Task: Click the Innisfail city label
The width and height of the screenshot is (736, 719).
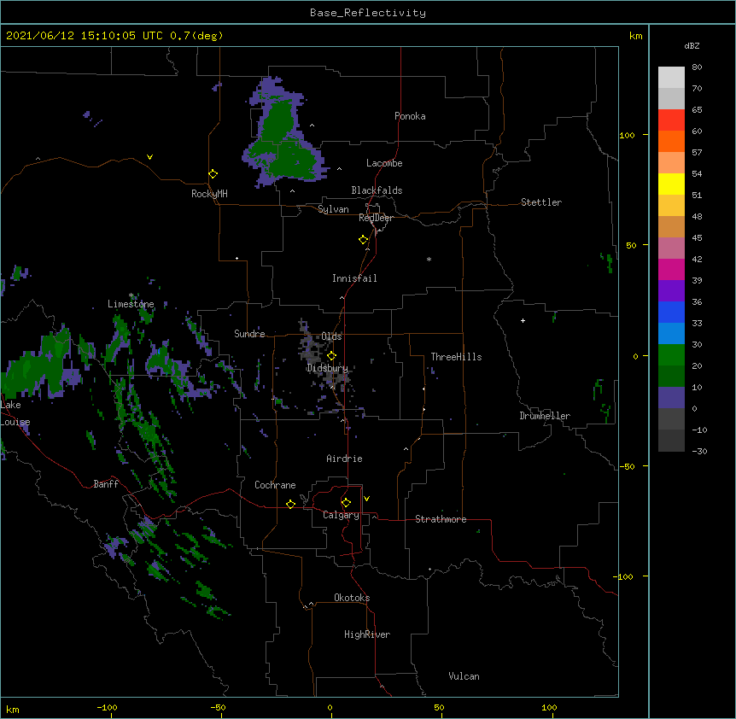Action: (x=354, y=278)
